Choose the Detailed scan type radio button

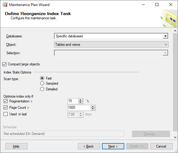coord(42,89)
